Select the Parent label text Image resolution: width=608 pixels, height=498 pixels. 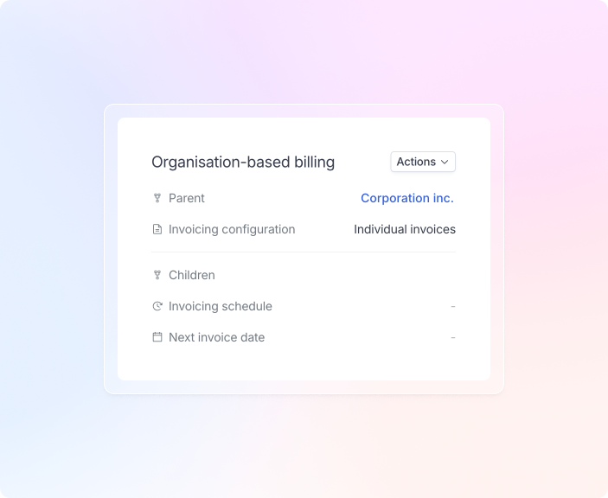click(x=187, y=198)
